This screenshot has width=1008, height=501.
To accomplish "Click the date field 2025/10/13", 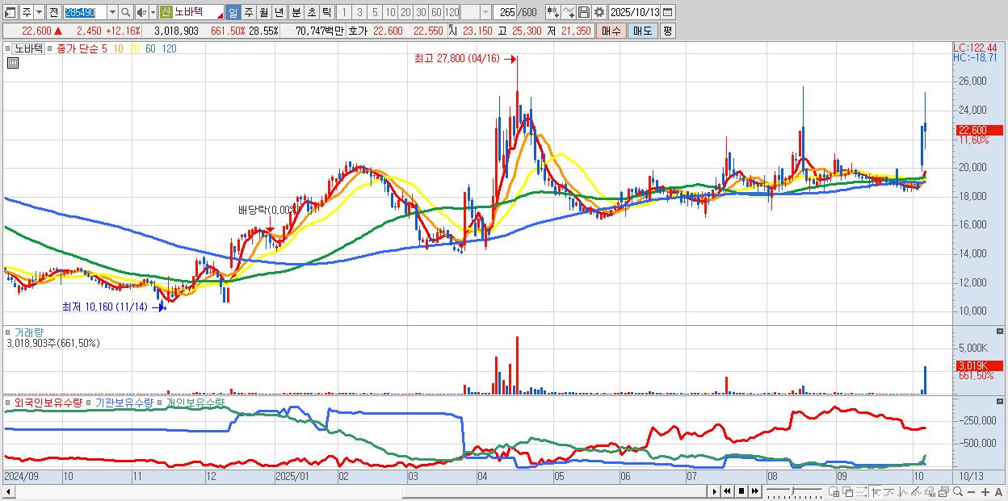I will 634,12.
